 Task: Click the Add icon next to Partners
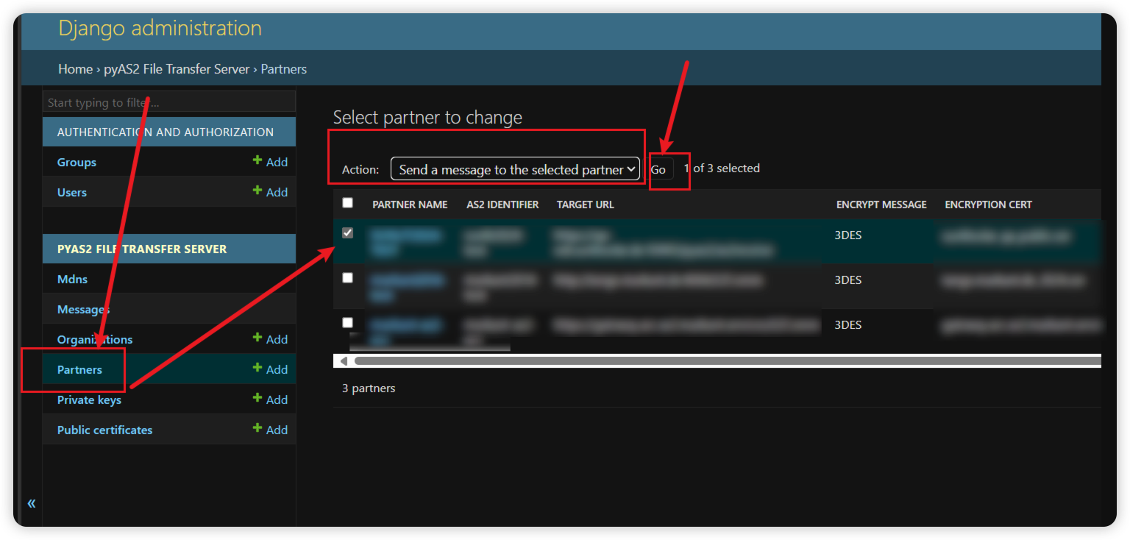pyautogui.click(x=270, y=369)
